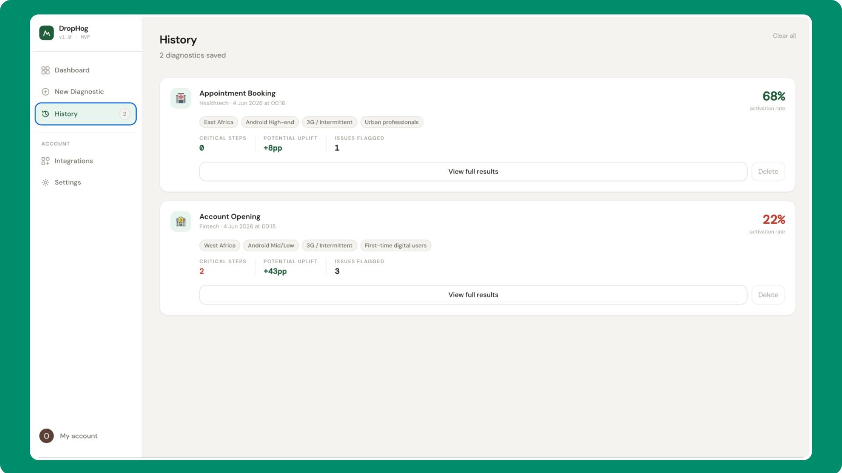This screenshot has height=473, width=842.
Task: Click the critical steps value 2
Action: 202,272
